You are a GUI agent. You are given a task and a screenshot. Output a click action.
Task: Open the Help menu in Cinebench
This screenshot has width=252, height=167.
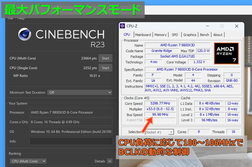pyautogui.click(x=21, y=18)
